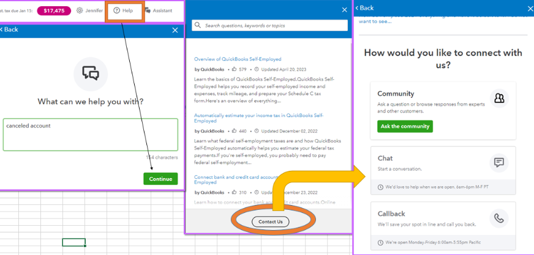Close the middle help search panel
The width and height of the screenshot is (534, 255).
point(344,10)
